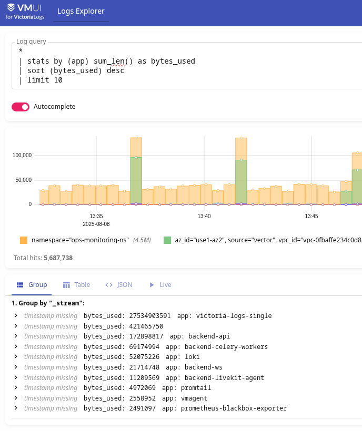This screenshot has width=362, height=431.
Task: Toggle the green use1-az2 legend series
Action: click(x=263, y=240)
